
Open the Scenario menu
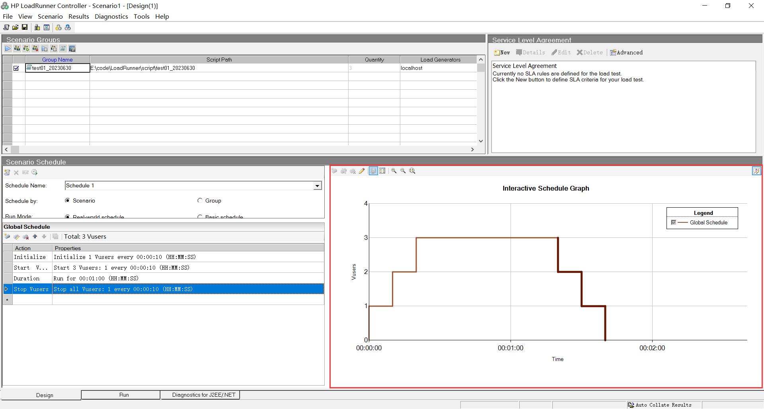[x=50, y=17]
